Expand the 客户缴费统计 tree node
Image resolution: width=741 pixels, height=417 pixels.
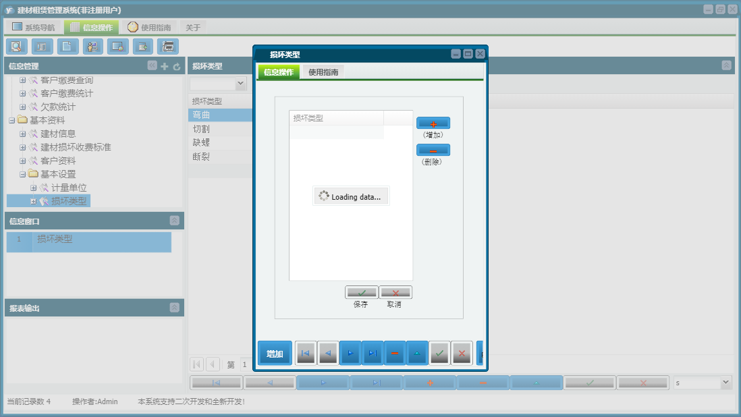coord(22,94)
